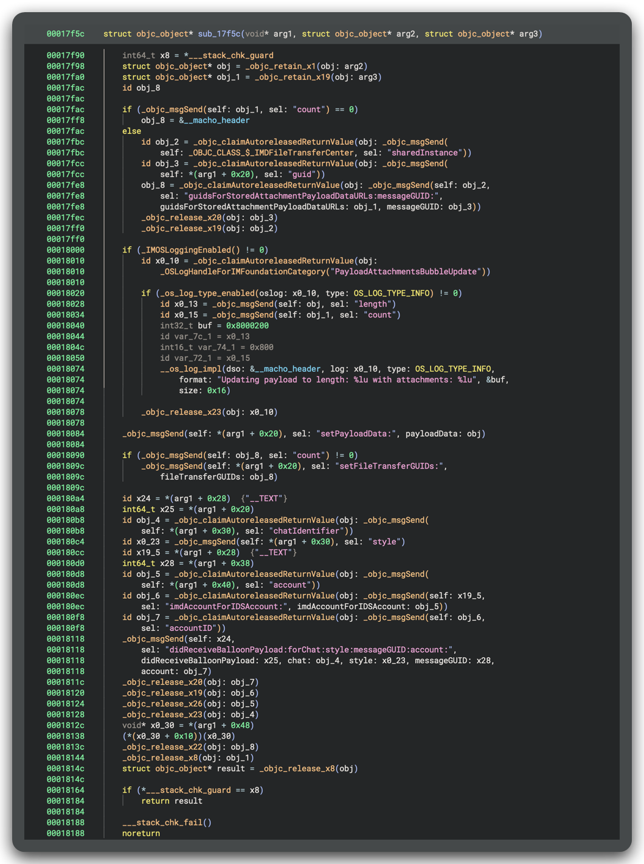The image size is (644, 864).
Task: Click "guidsForStoredAttachmentPayloadDataURLs:messageGUID:" string
Action: point(311,196)
